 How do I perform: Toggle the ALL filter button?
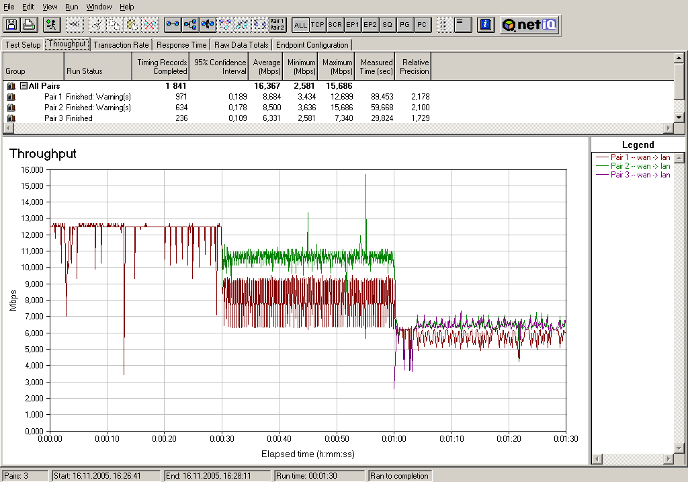(x=300, y=25)
